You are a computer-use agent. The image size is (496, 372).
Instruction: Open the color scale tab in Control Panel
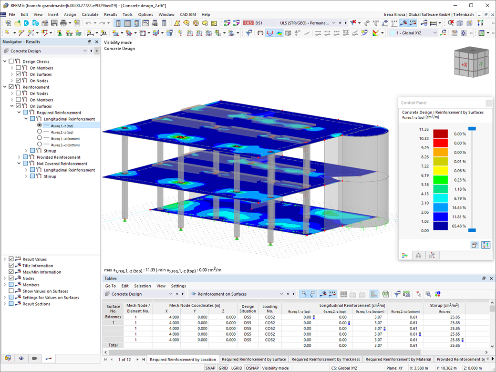coord(405,255)
